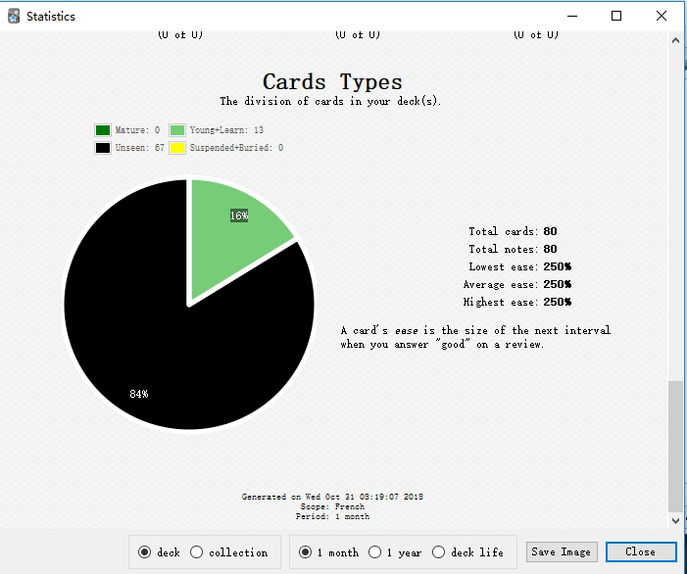Click the 'Period: 1 month' text
This screenshot has width=687, height=574.
point(332,516)
